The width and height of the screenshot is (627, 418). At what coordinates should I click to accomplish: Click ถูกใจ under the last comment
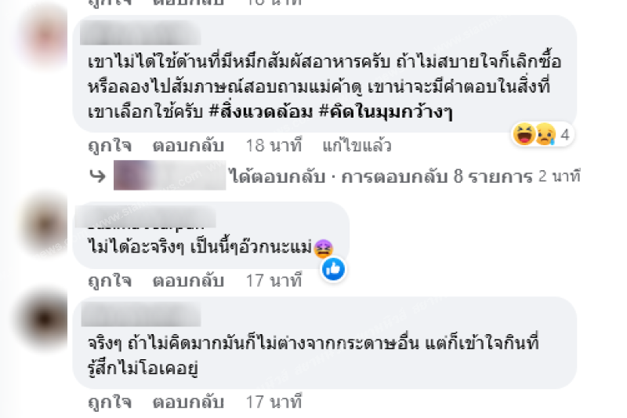click(x=110, y=402)
